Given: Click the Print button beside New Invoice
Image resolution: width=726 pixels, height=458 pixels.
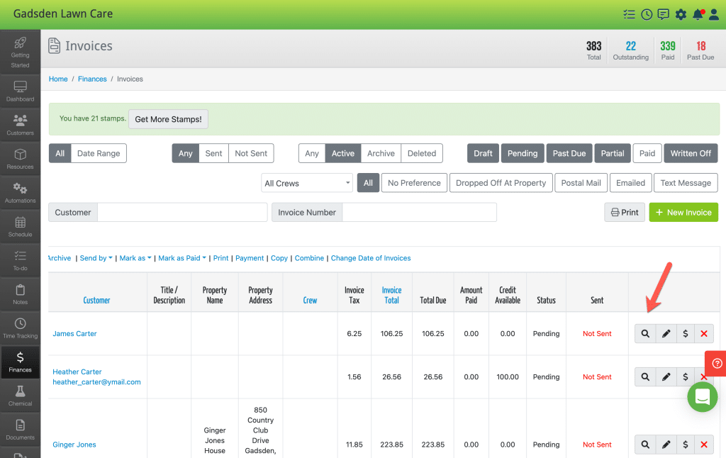Looking at the screenshot, I should pyautogui.click(x=625, y=212).
